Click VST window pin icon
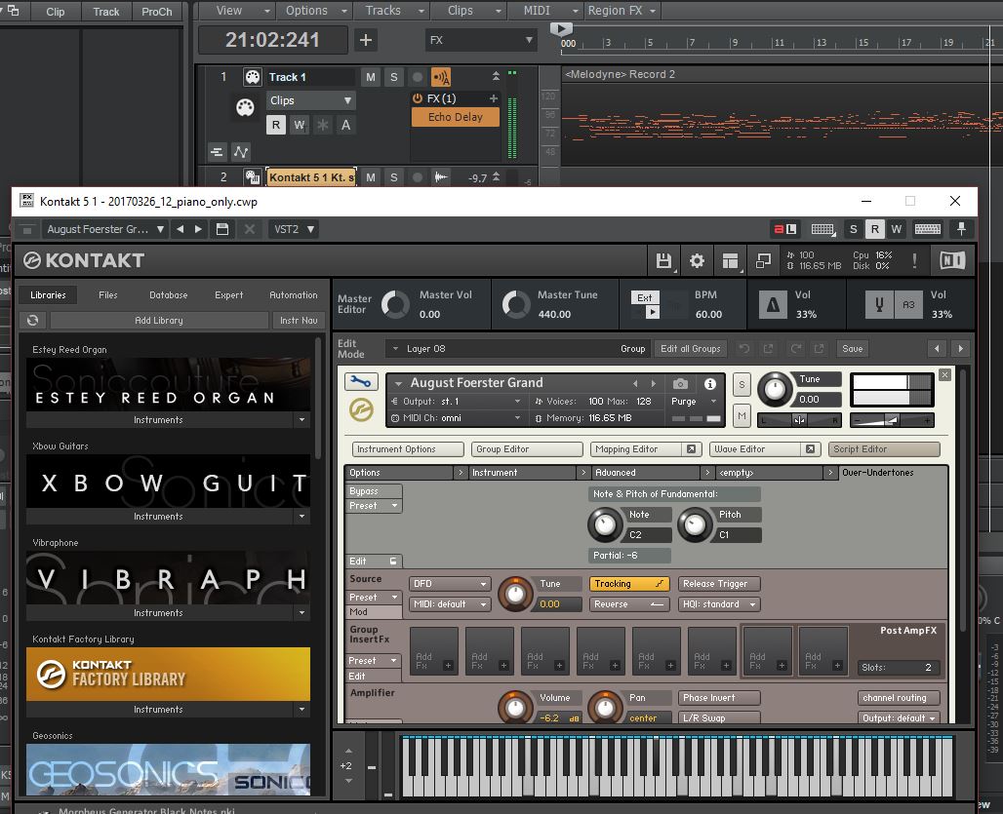This screenshot has width=1003, height=814. click(x=961, y=229)
